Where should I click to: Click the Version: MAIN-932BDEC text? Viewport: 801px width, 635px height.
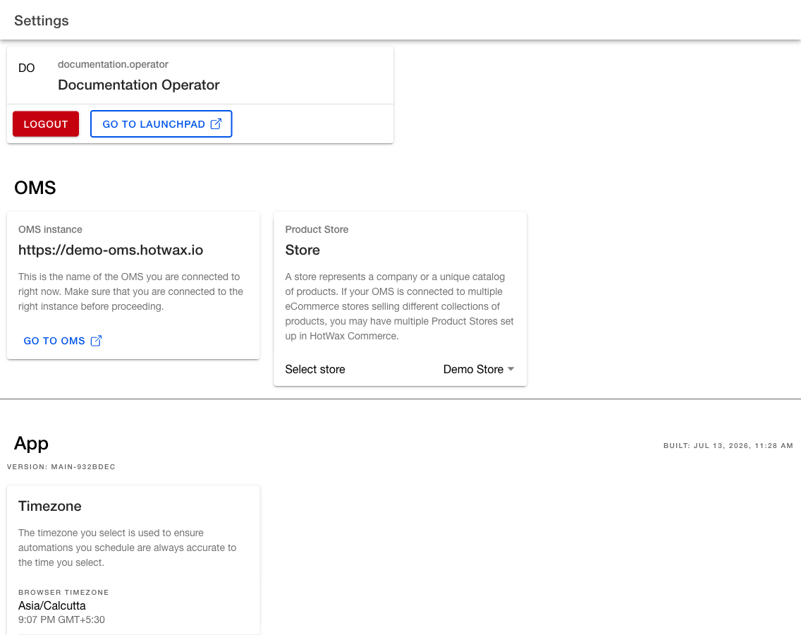(61, 467)
